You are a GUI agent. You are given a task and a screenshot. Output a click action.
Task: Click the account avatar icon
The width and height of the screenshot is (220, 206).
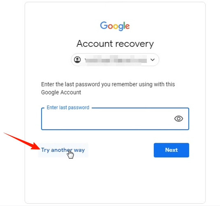point(77,60)
